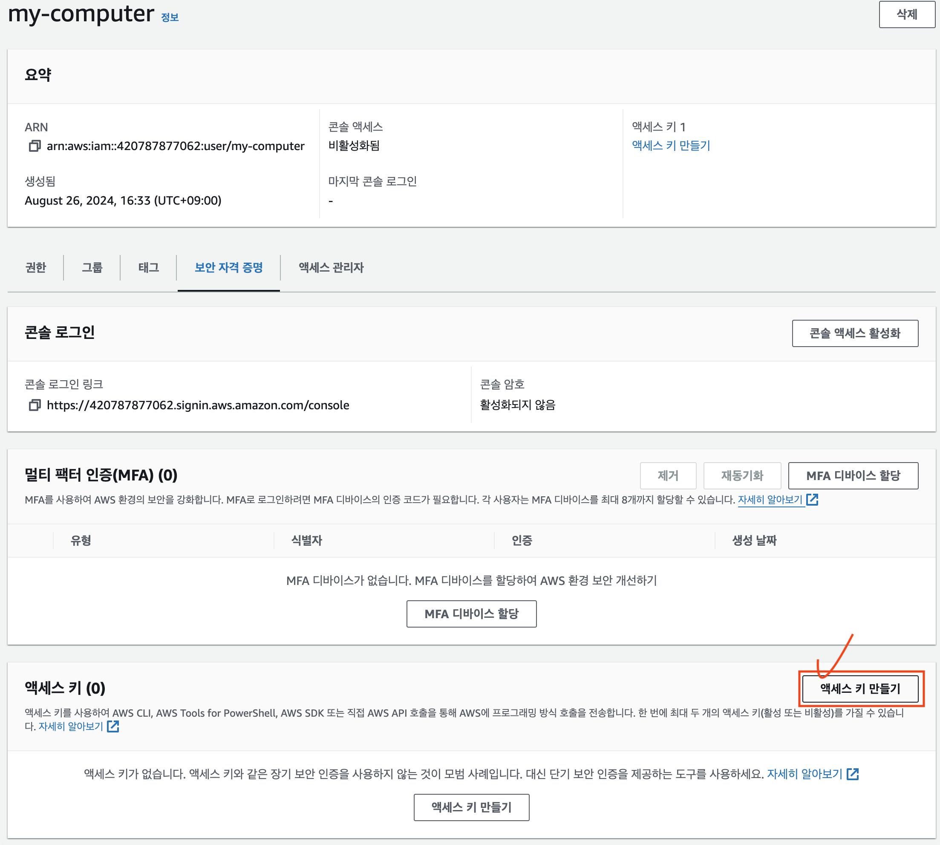Image resolution: width=940 pixels, height=845 pixels.
Task: Open the 정보 info link near title
Action: coord(170,17)
